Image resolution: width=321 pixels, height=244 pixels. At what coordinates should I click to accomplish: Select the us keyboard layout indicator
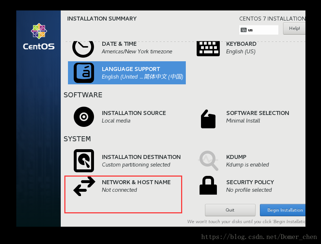(x=259, y=30)
